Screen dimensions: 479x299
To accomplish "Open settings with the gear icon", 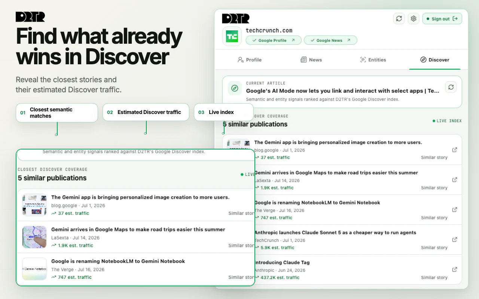I will click(414, 19).
